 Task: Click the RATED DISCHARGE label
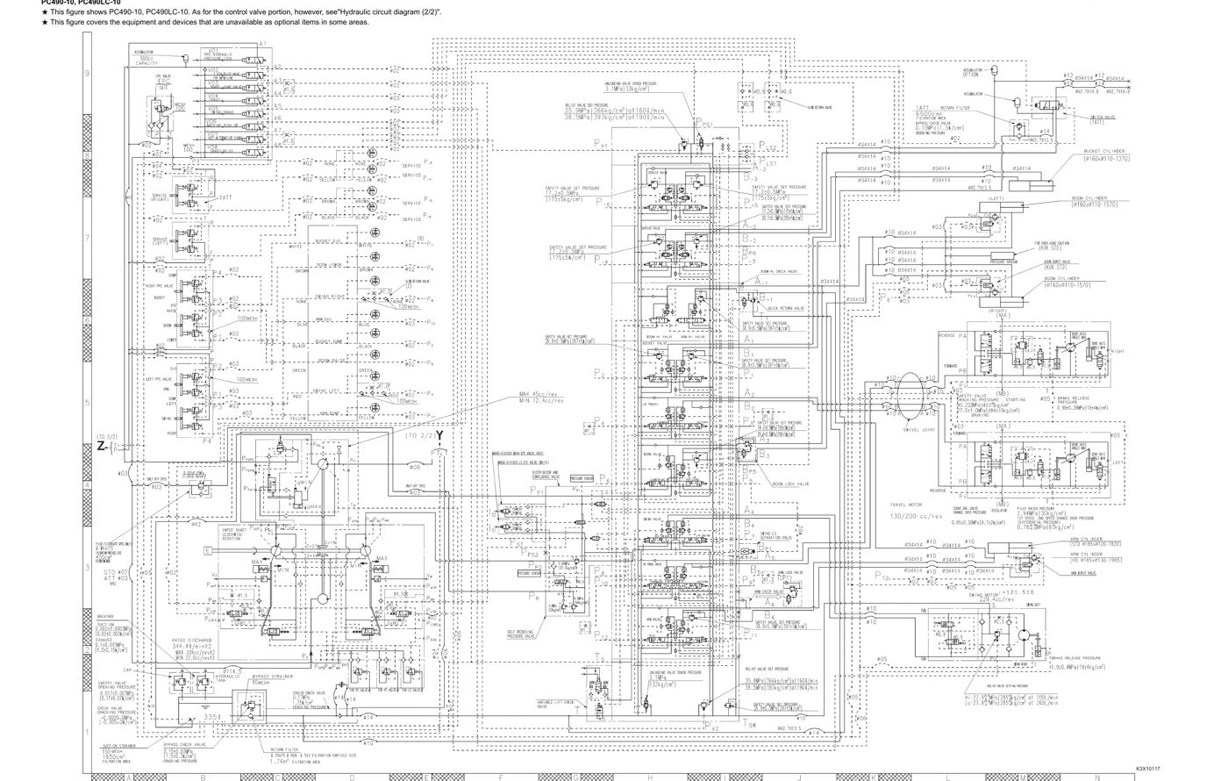click(x=190, y=641)
